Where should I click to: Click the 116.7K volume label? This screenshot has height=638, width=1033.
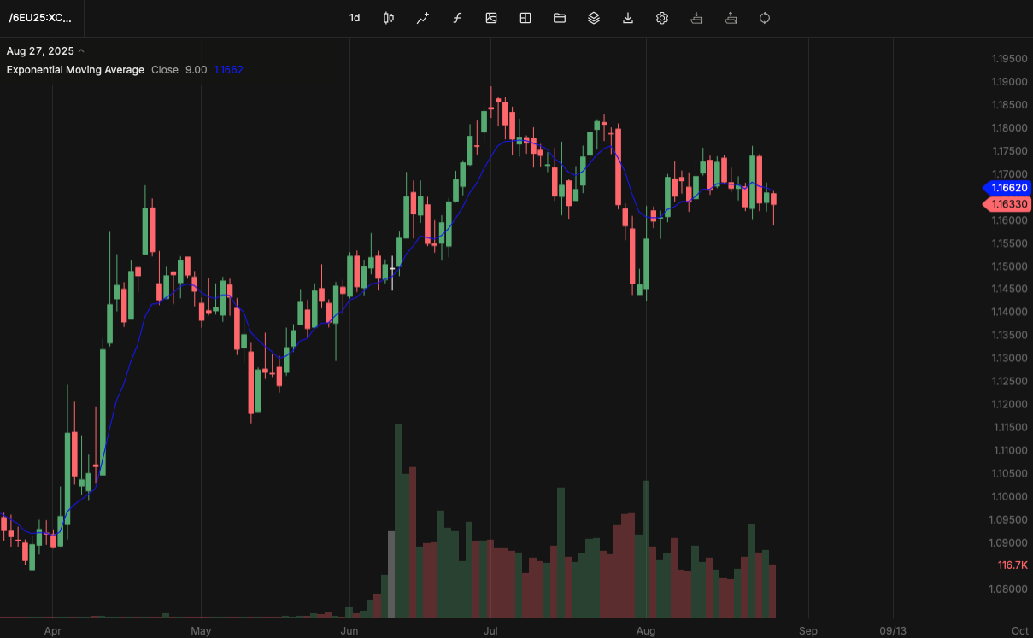pos(1012,565)
